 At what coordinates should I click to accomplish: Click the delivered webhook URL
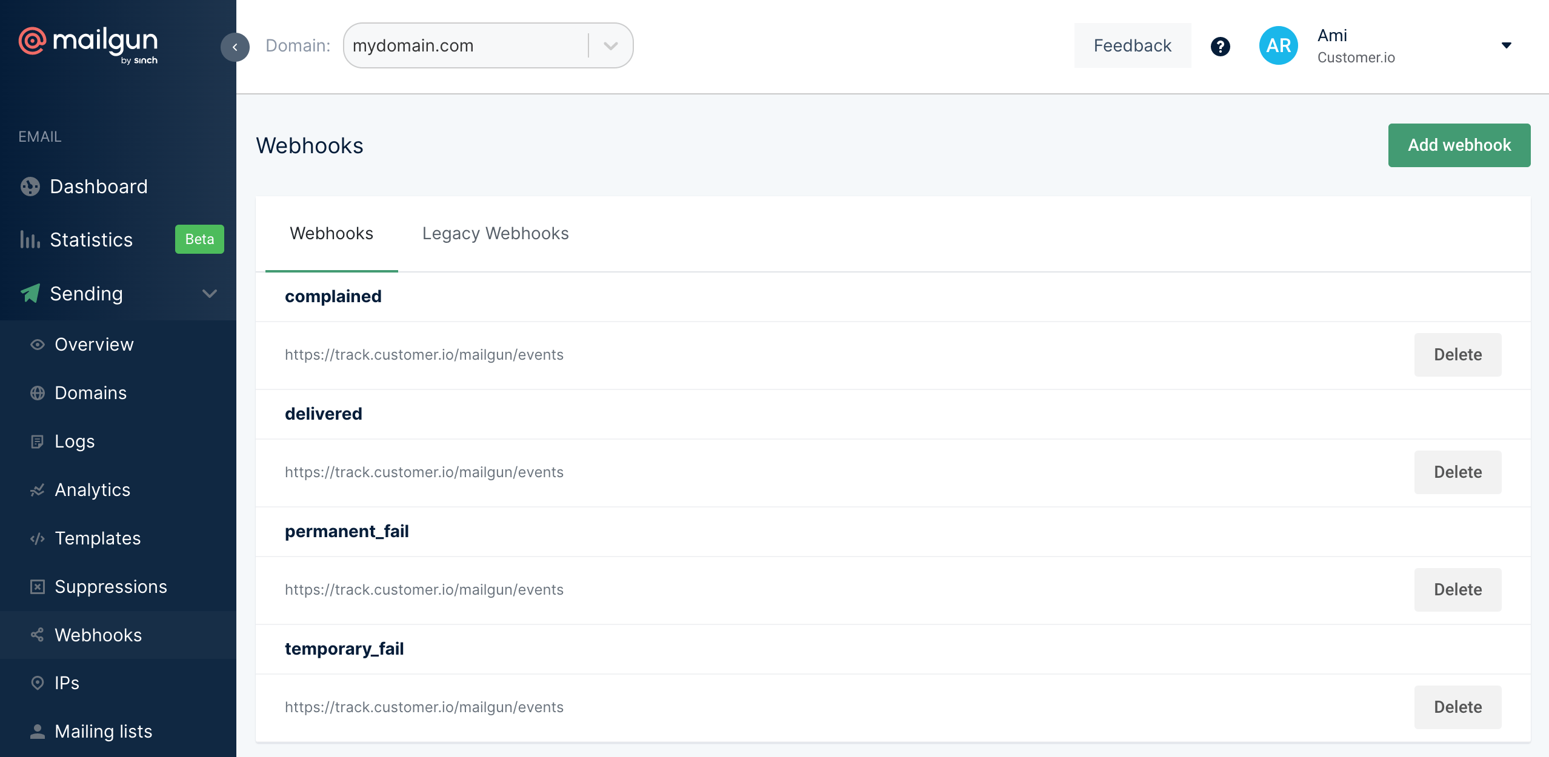point(424,472)
